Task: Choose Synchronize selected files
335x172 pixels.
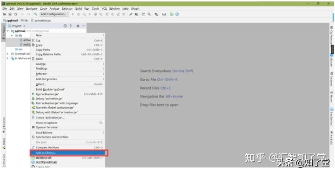Action: click(x=68, y=137)
